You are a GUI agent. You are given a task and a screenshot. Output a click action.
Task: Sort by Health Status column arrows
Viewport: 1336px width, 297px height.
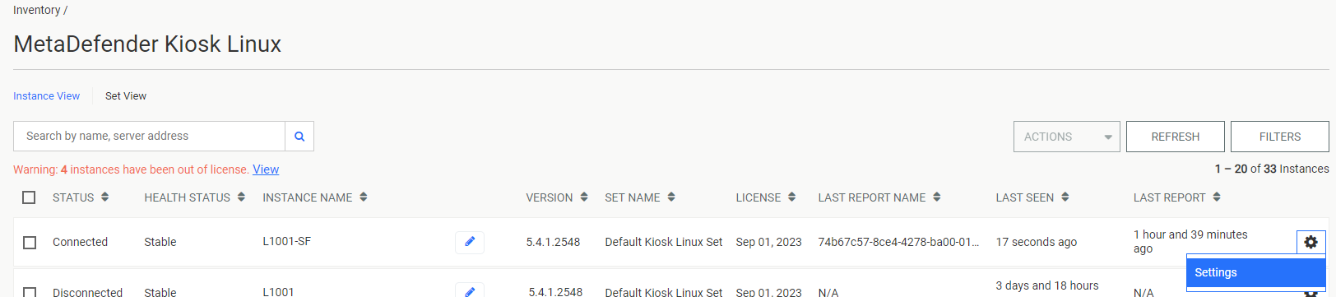241,197
